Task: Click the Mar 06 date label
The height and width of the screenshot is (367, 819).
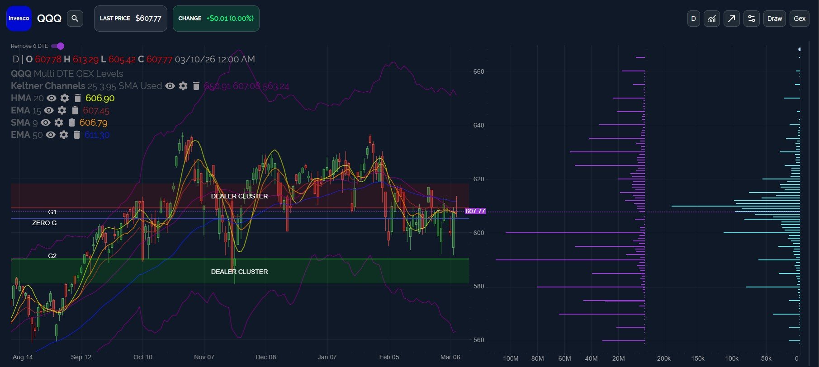Action: pos(450,357)
